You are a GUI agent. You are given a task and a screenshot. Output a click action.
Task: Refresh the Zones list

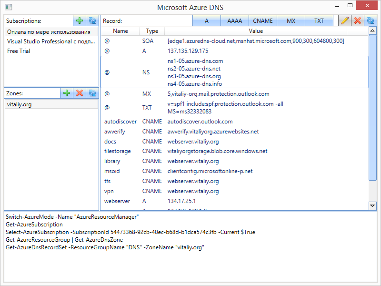pyautogui.click(x=92, y=93)
